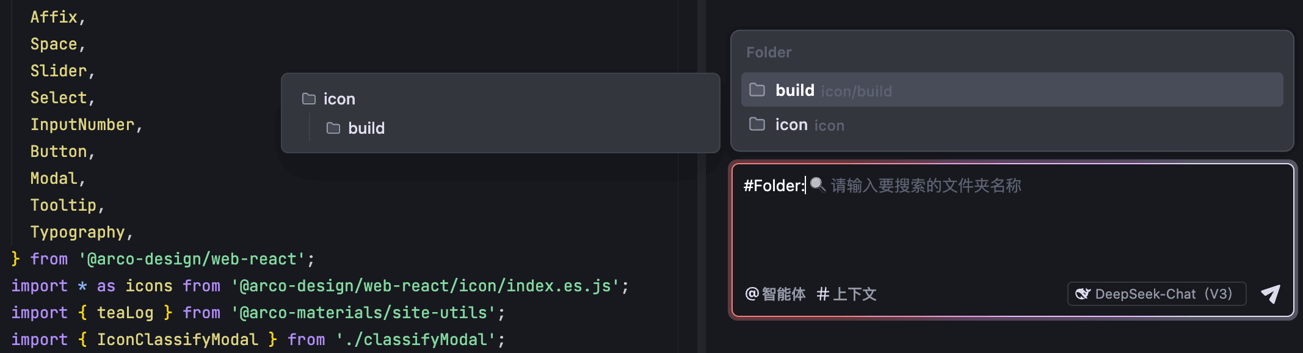
Task: Click the DeepSeek whale logo icon
Action: click(x=1083, y=294)
